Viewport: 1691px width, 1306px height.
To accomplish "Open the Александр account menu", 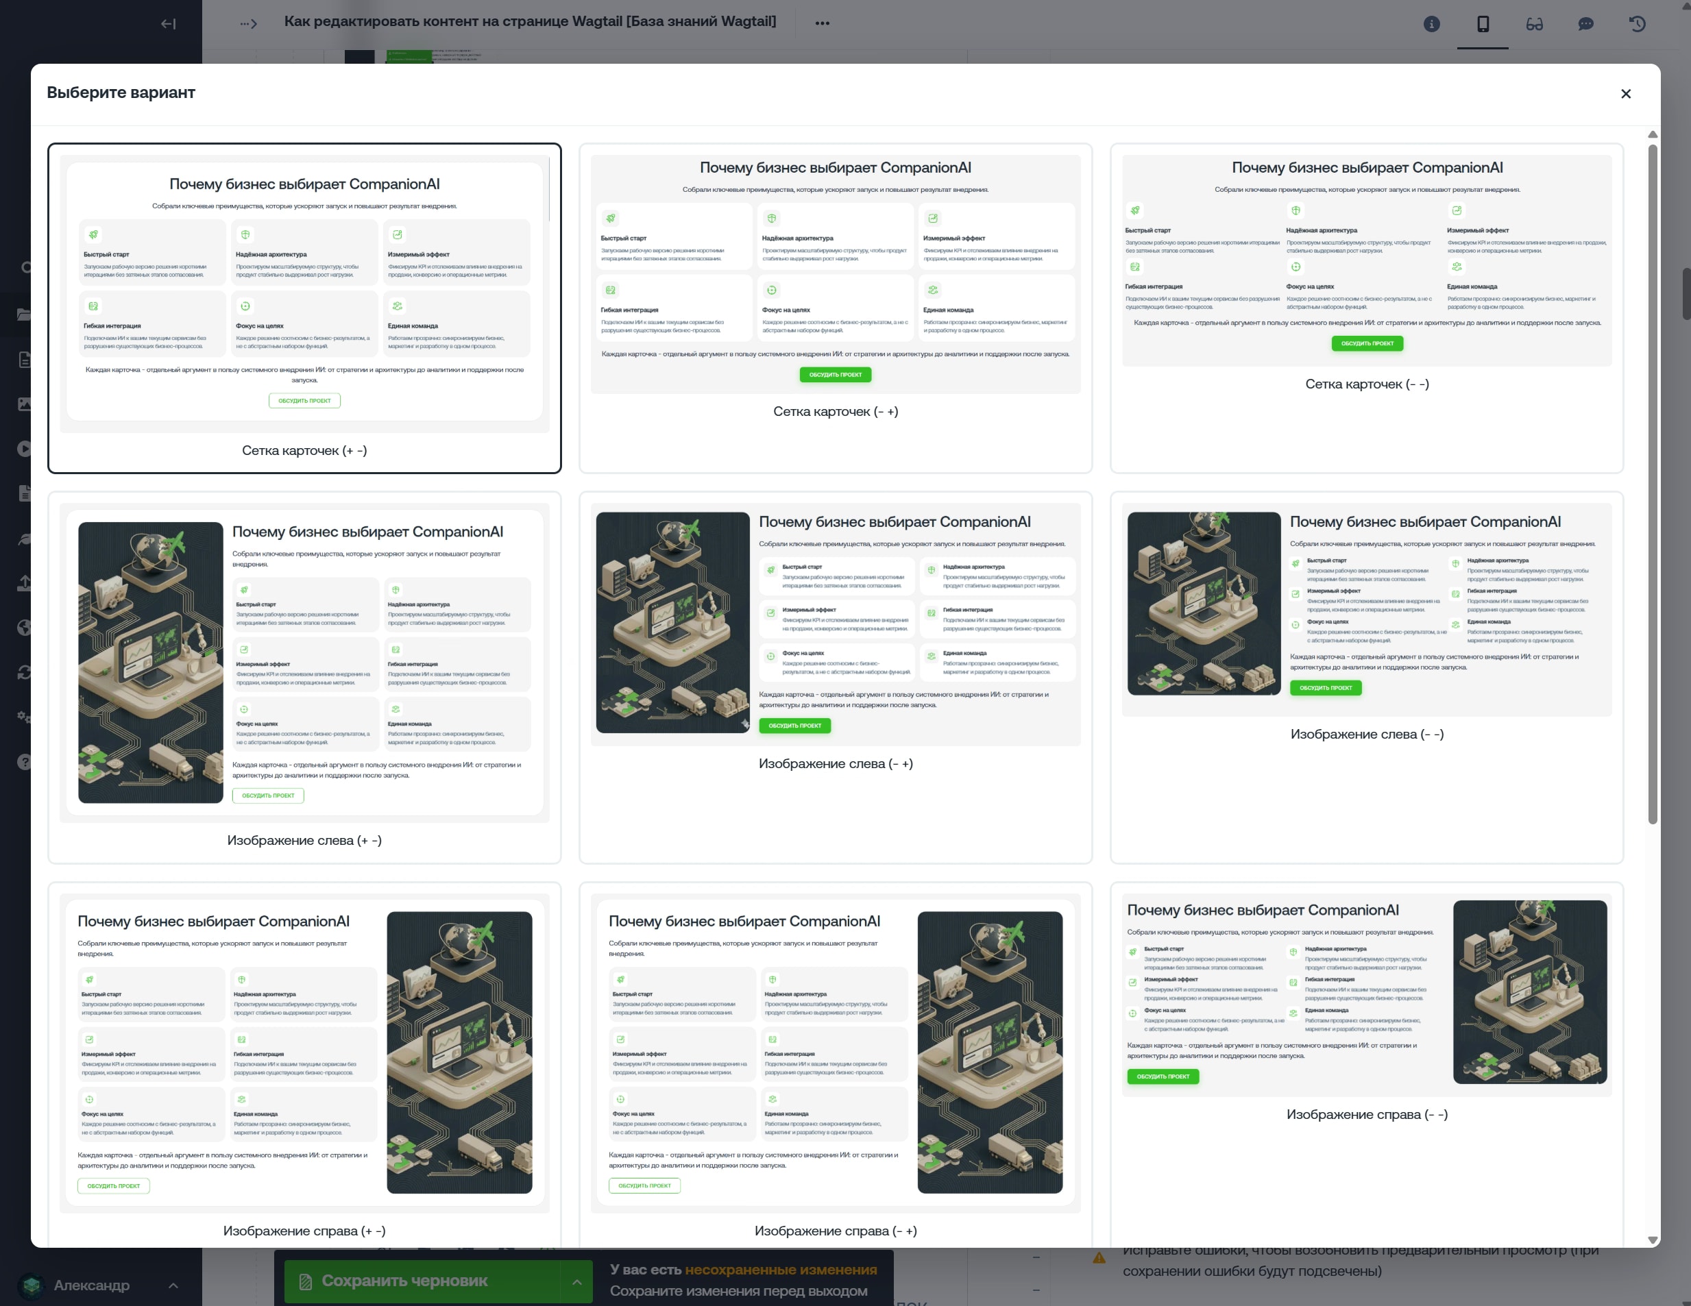I will point(101,1285).
